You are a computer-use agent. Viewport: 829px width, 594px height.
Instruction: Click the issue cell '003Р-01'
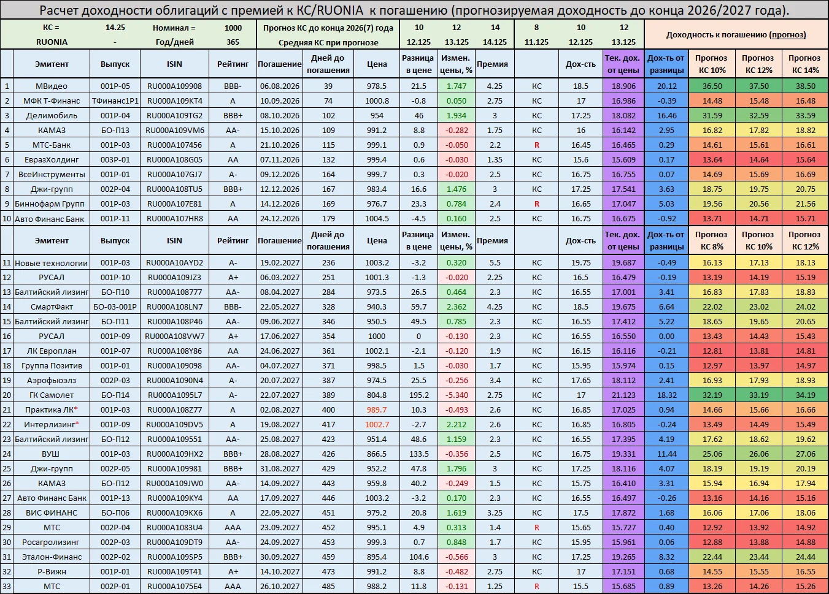(115, 160)
